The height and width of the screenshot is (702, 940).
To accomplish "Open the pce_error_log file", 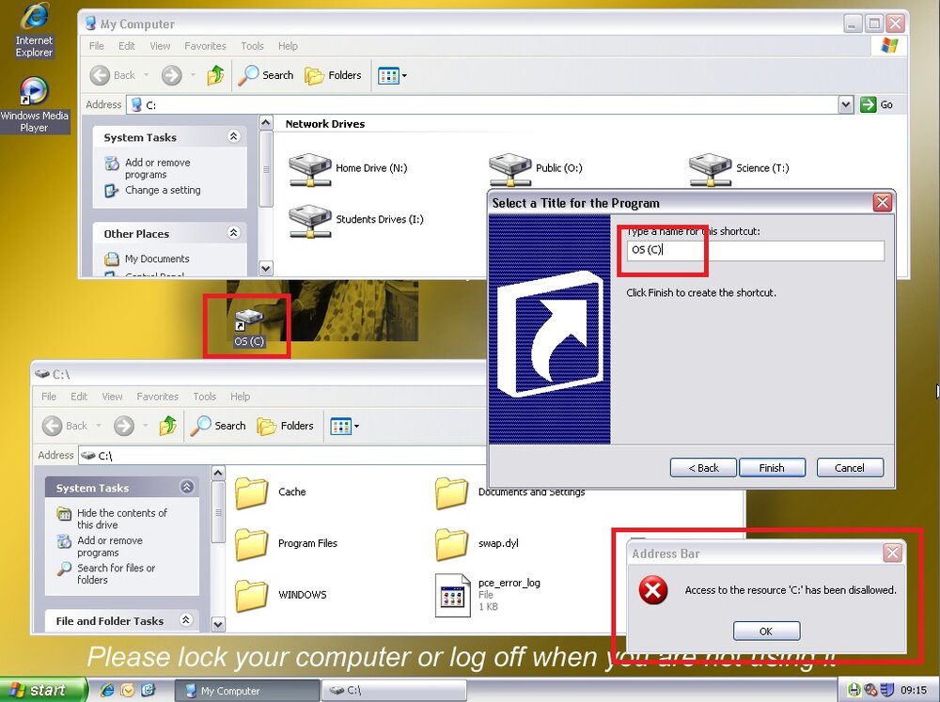I will click(488, 594).
